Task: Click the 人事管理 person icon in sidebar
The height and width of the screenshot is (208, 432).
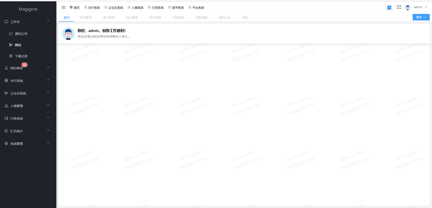Action: 6,106
